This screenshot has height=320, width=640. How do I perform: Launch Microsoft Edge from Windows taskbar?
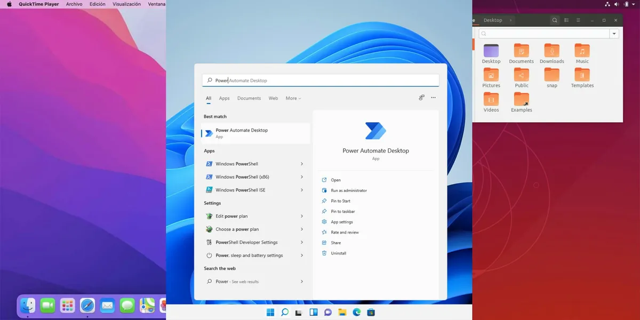coord(357,312)
